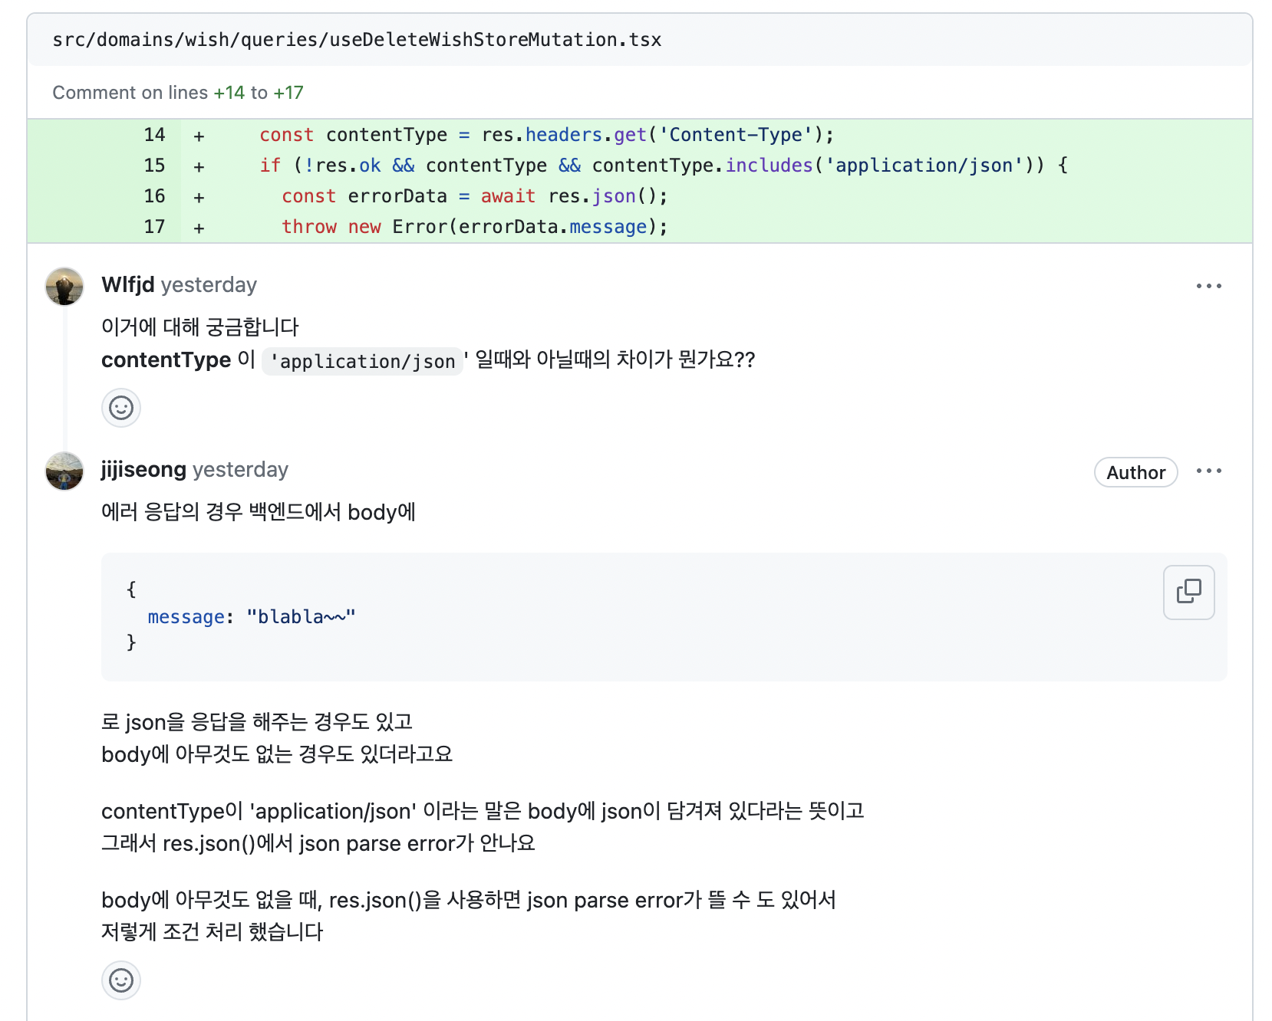Select line number 16 in the diff
The image size is (1272, 1021).
(154, 196)
